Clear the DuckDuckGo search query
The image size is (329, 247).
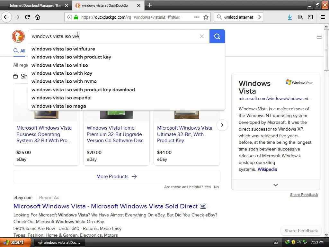(202, 36)
